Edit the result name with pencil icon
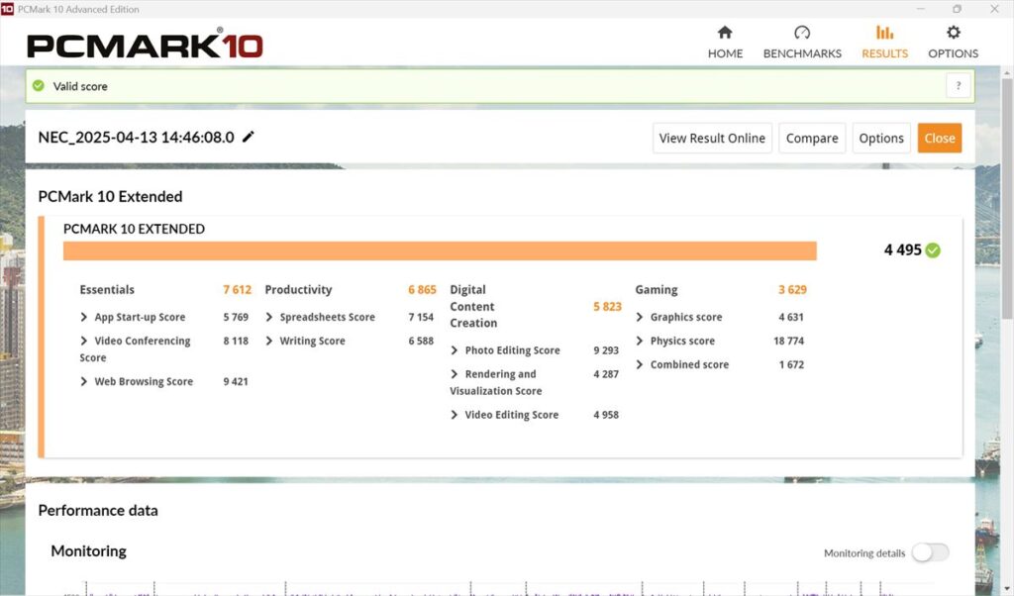This screenshot has width=1014, height=596. (249, 137)
